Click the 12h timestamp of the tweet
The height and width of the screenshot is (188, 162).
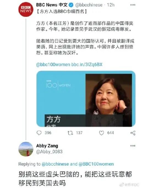tap(111, 5)
